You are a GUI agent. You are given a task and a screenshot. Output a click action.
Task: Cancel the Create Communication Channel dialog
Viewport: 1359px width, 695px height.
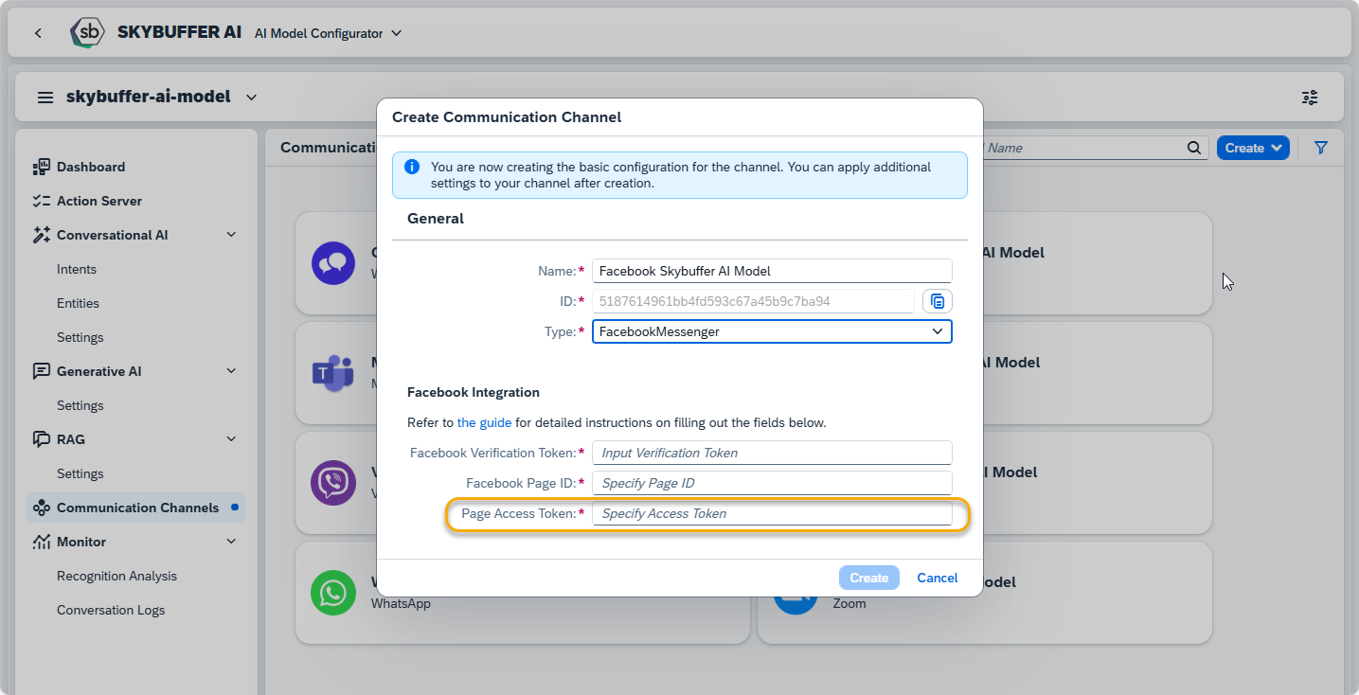pyautogui.click(x=938, y=578)
